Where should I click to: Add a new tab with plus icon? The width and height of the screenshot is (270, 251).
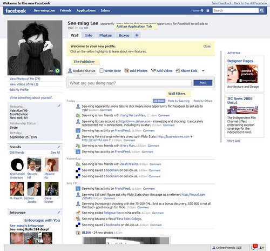(137, 35)
